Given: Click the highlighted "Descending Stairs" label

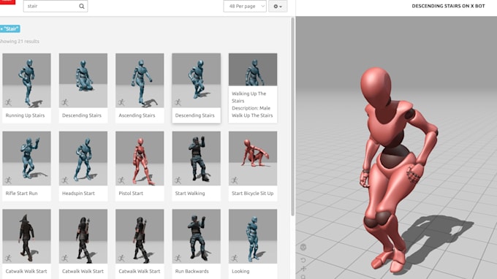Looking at the screenshot, I should coord(195,115).
